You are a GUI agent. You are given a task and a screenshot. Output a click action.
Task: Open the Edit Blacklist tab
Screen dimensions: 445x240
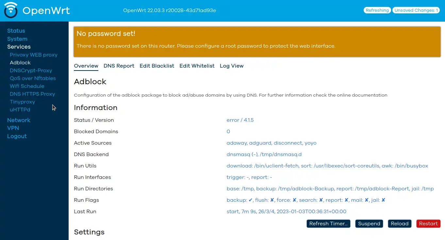coord(157,66)
